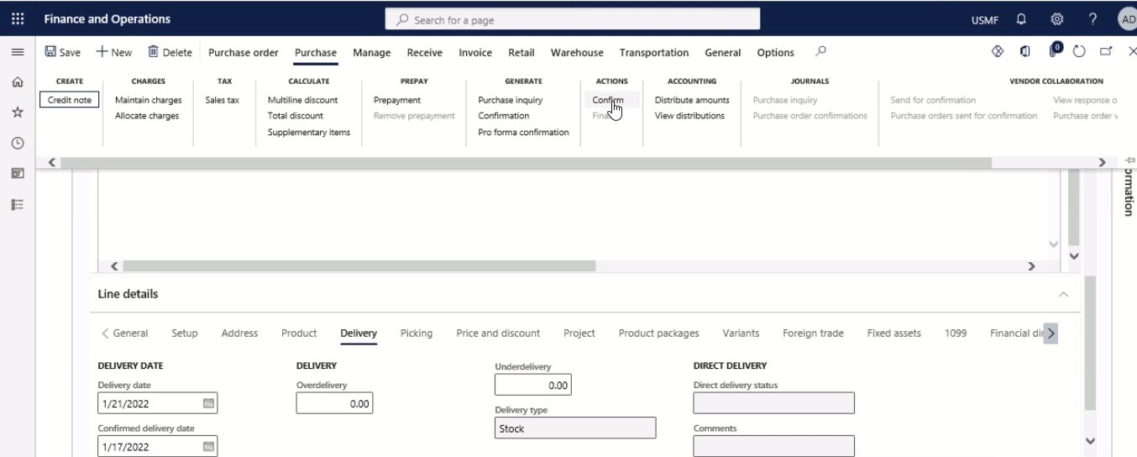Create New purchase order
This screenshot has height=457, width=1137.
(x=113, y=52)
